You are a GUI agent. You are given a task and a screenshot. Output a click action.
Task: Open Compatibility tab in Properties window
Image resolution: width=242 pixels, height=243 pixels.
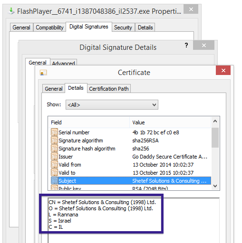(49, 28)
